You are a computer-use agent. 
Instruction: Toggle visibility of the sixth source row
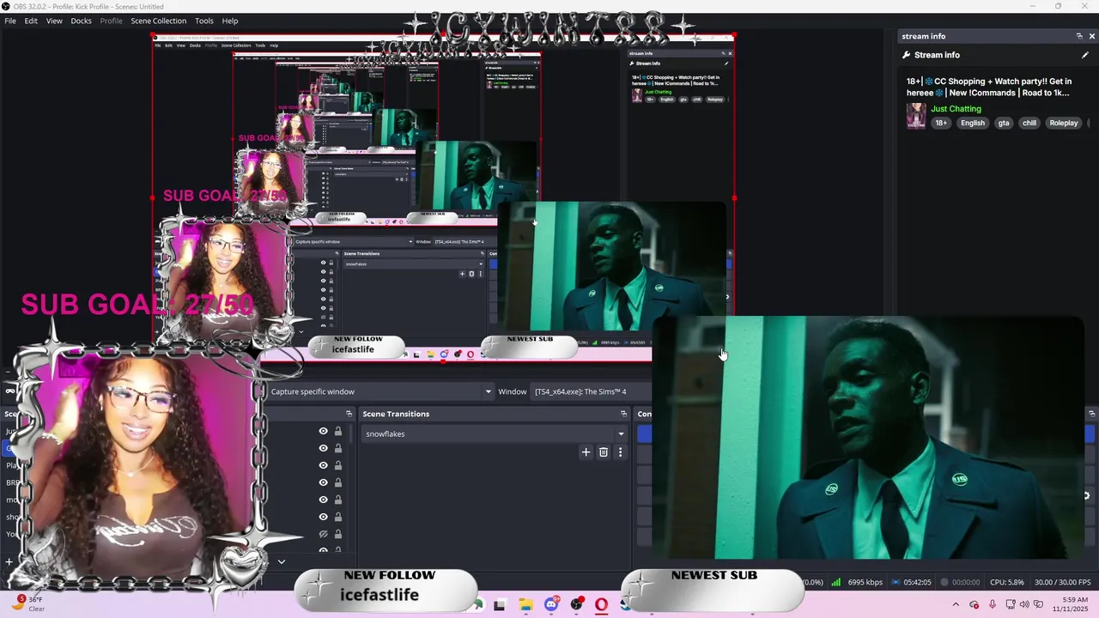(323, 517)
